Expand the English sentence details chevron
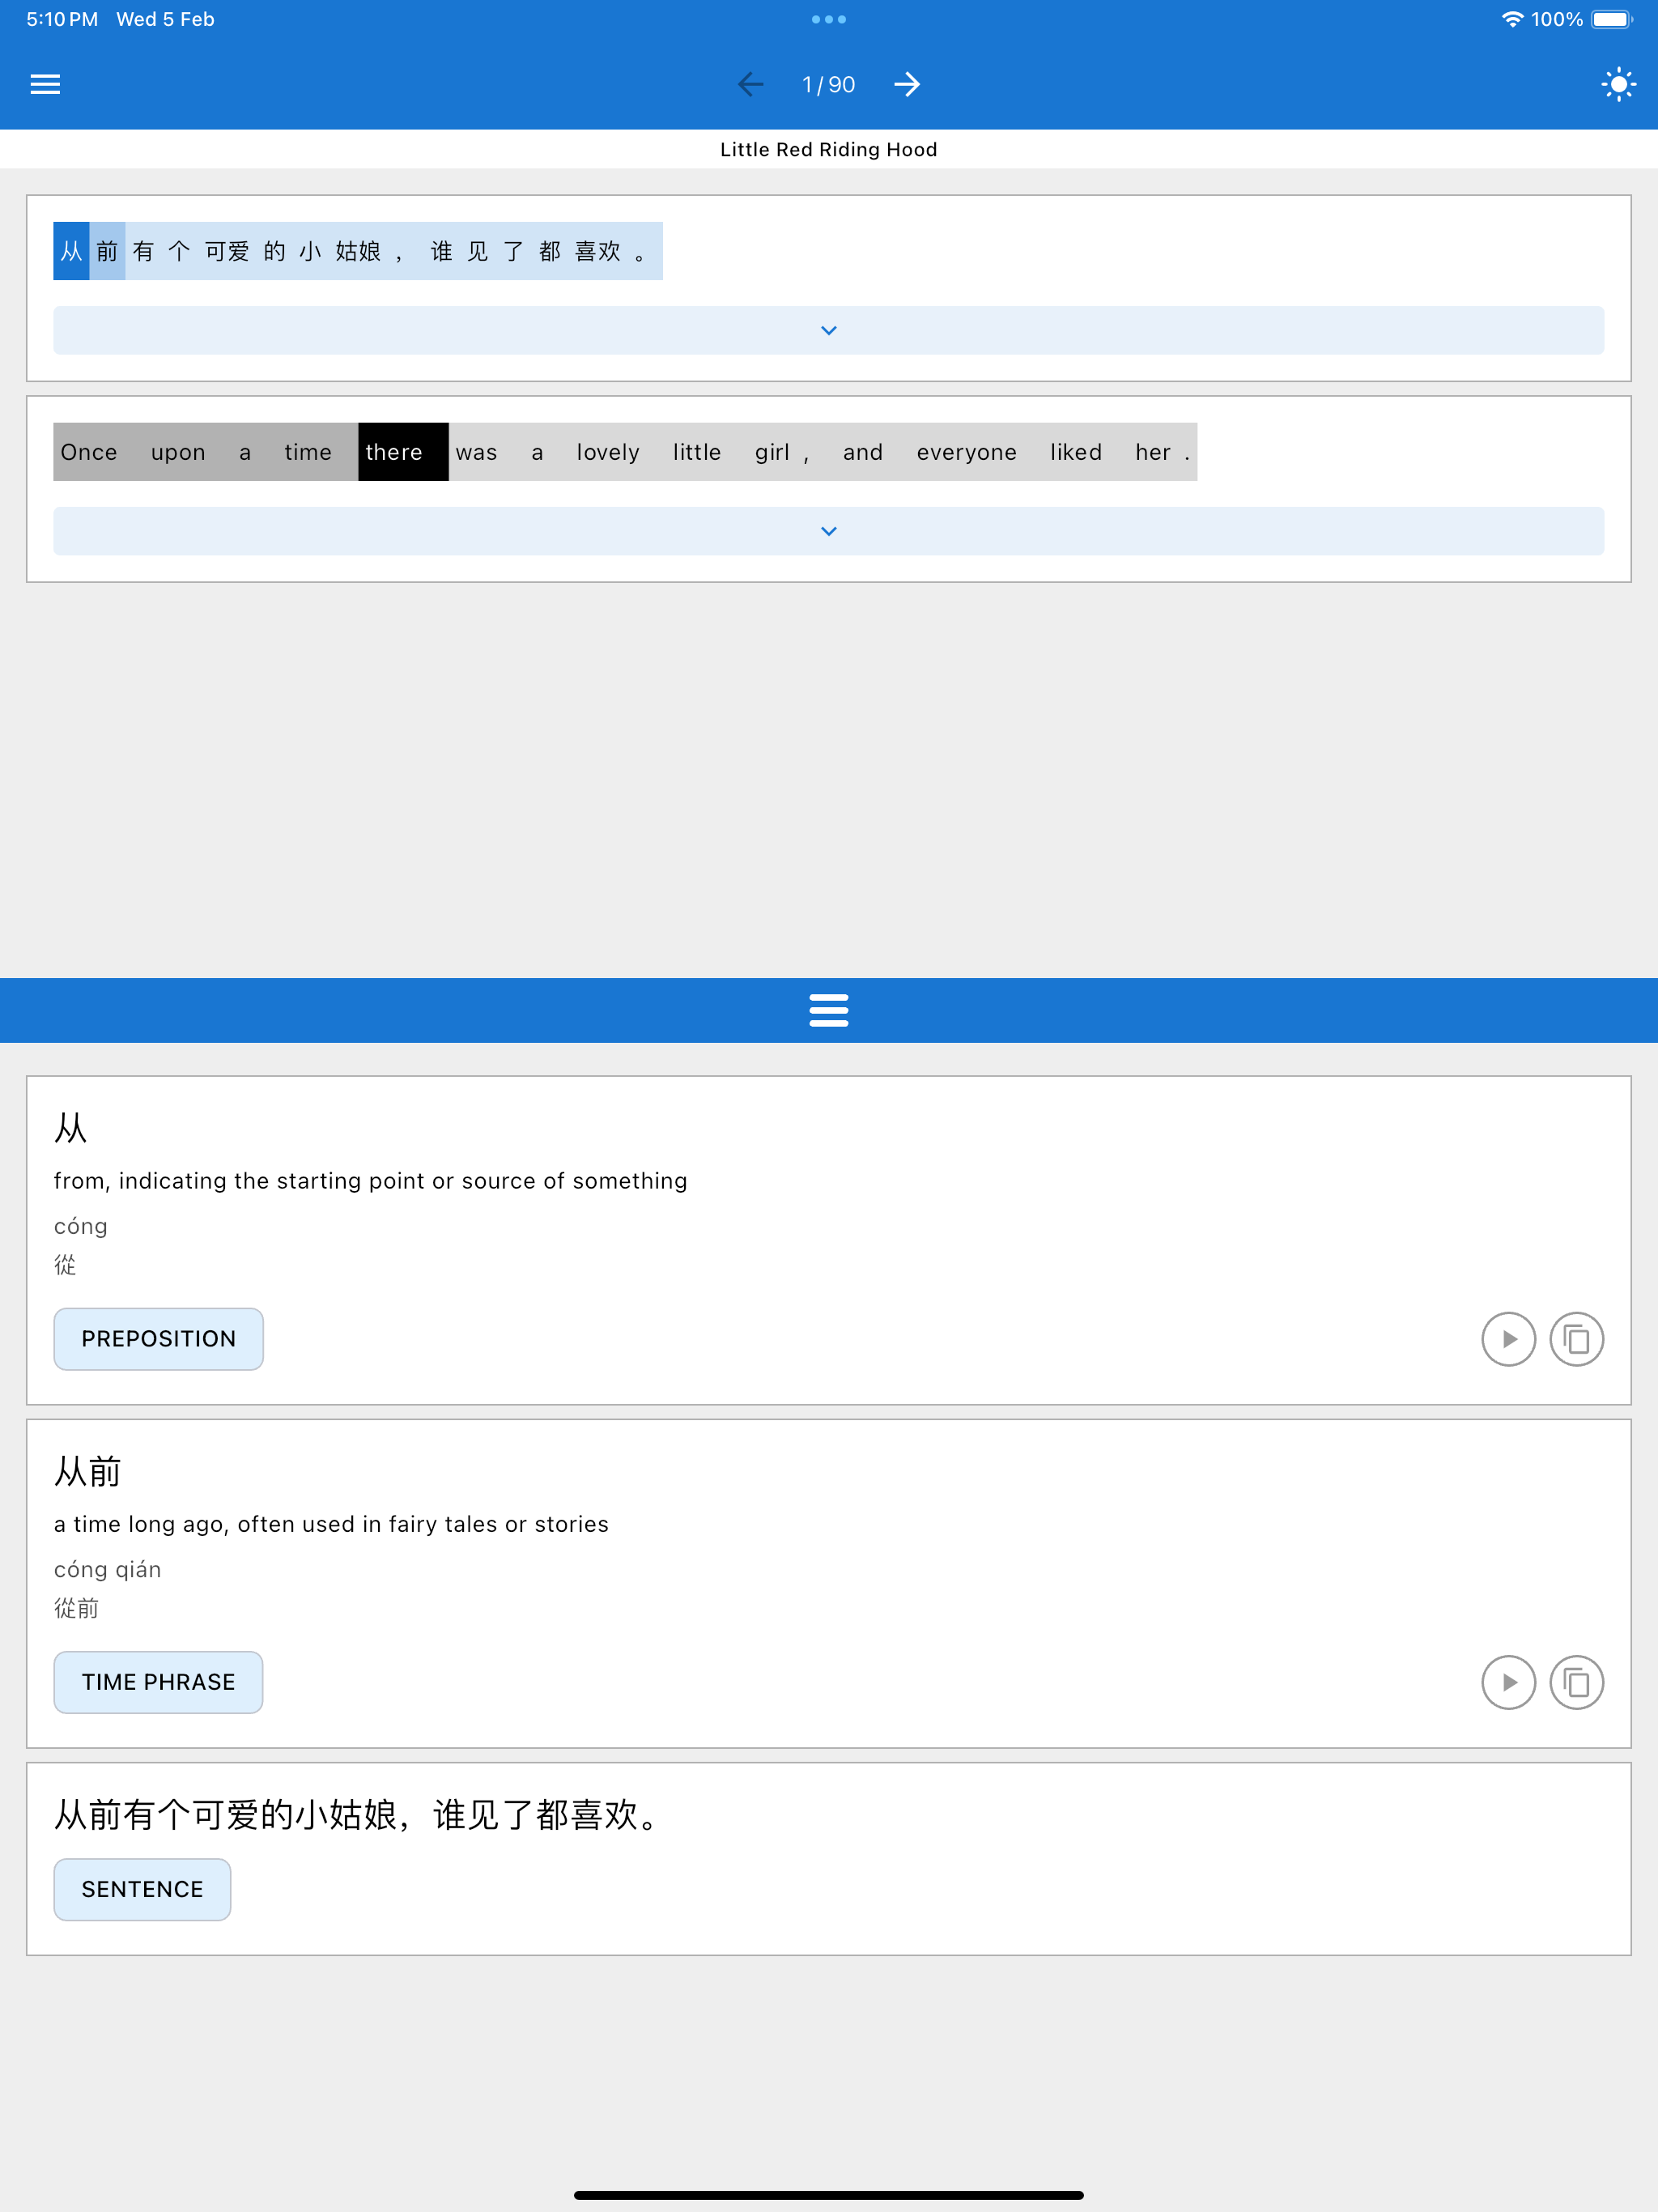 [x=829, y=531]
